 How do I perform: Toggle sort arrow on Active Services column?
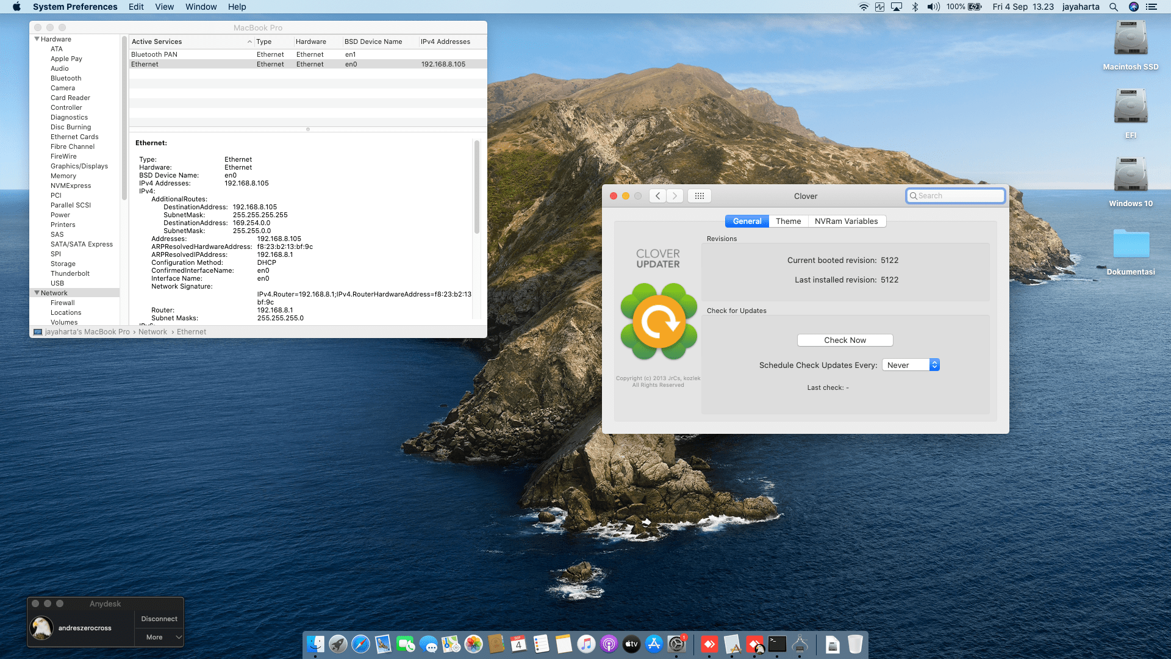[249, 41]
